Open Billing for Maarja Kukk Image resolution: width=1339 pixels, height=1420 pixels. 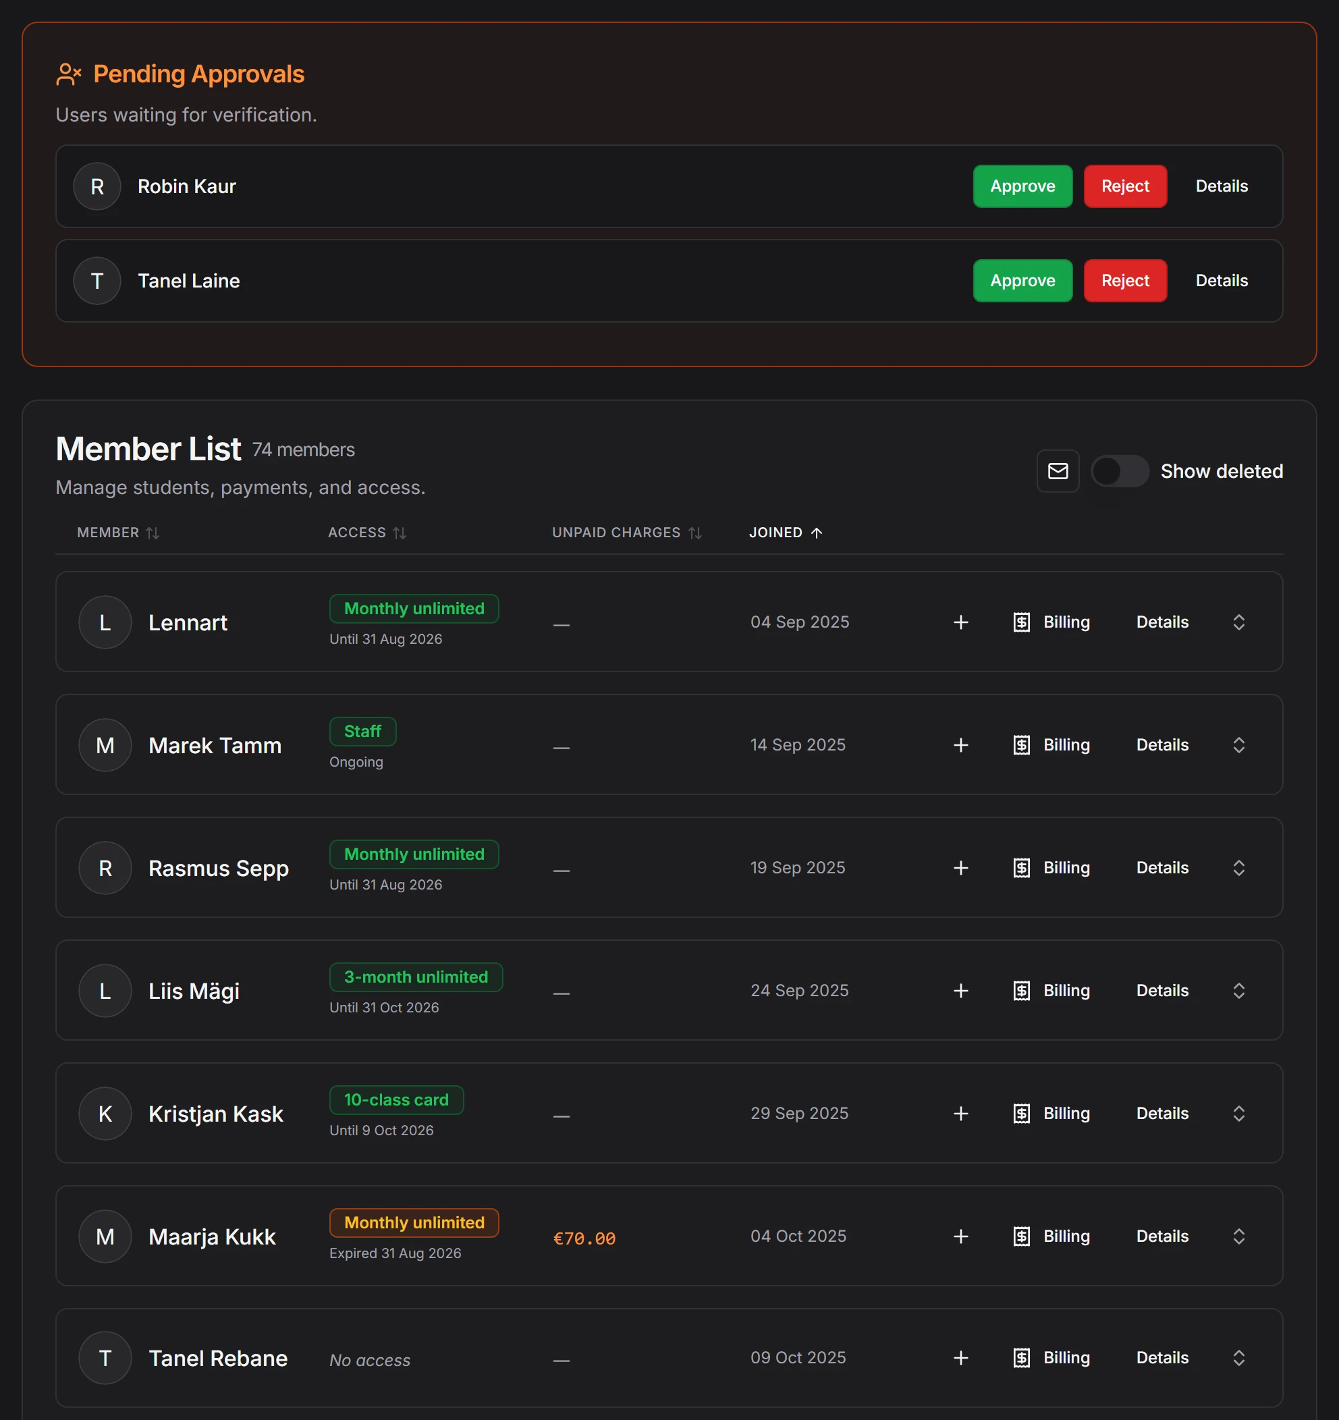click(1051, 1236)
